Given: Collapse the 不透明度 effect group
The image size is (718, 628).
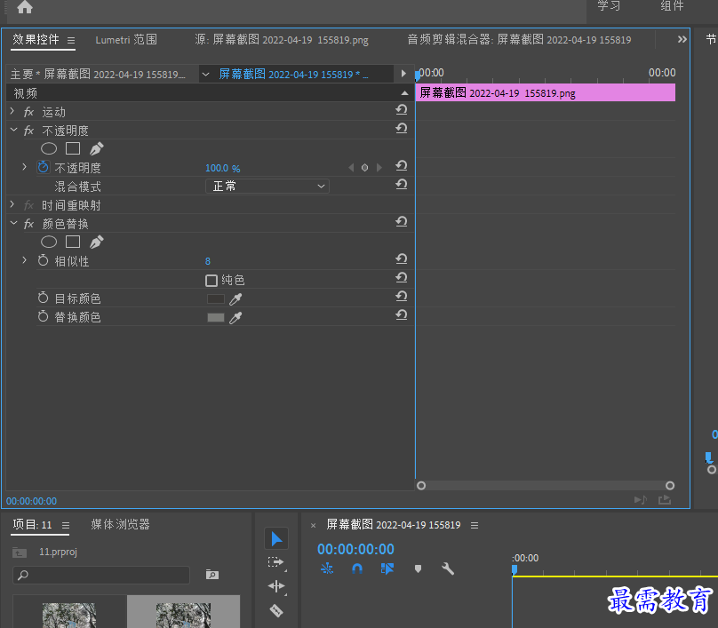Looking at the screenshot, I should click(13, 130).
